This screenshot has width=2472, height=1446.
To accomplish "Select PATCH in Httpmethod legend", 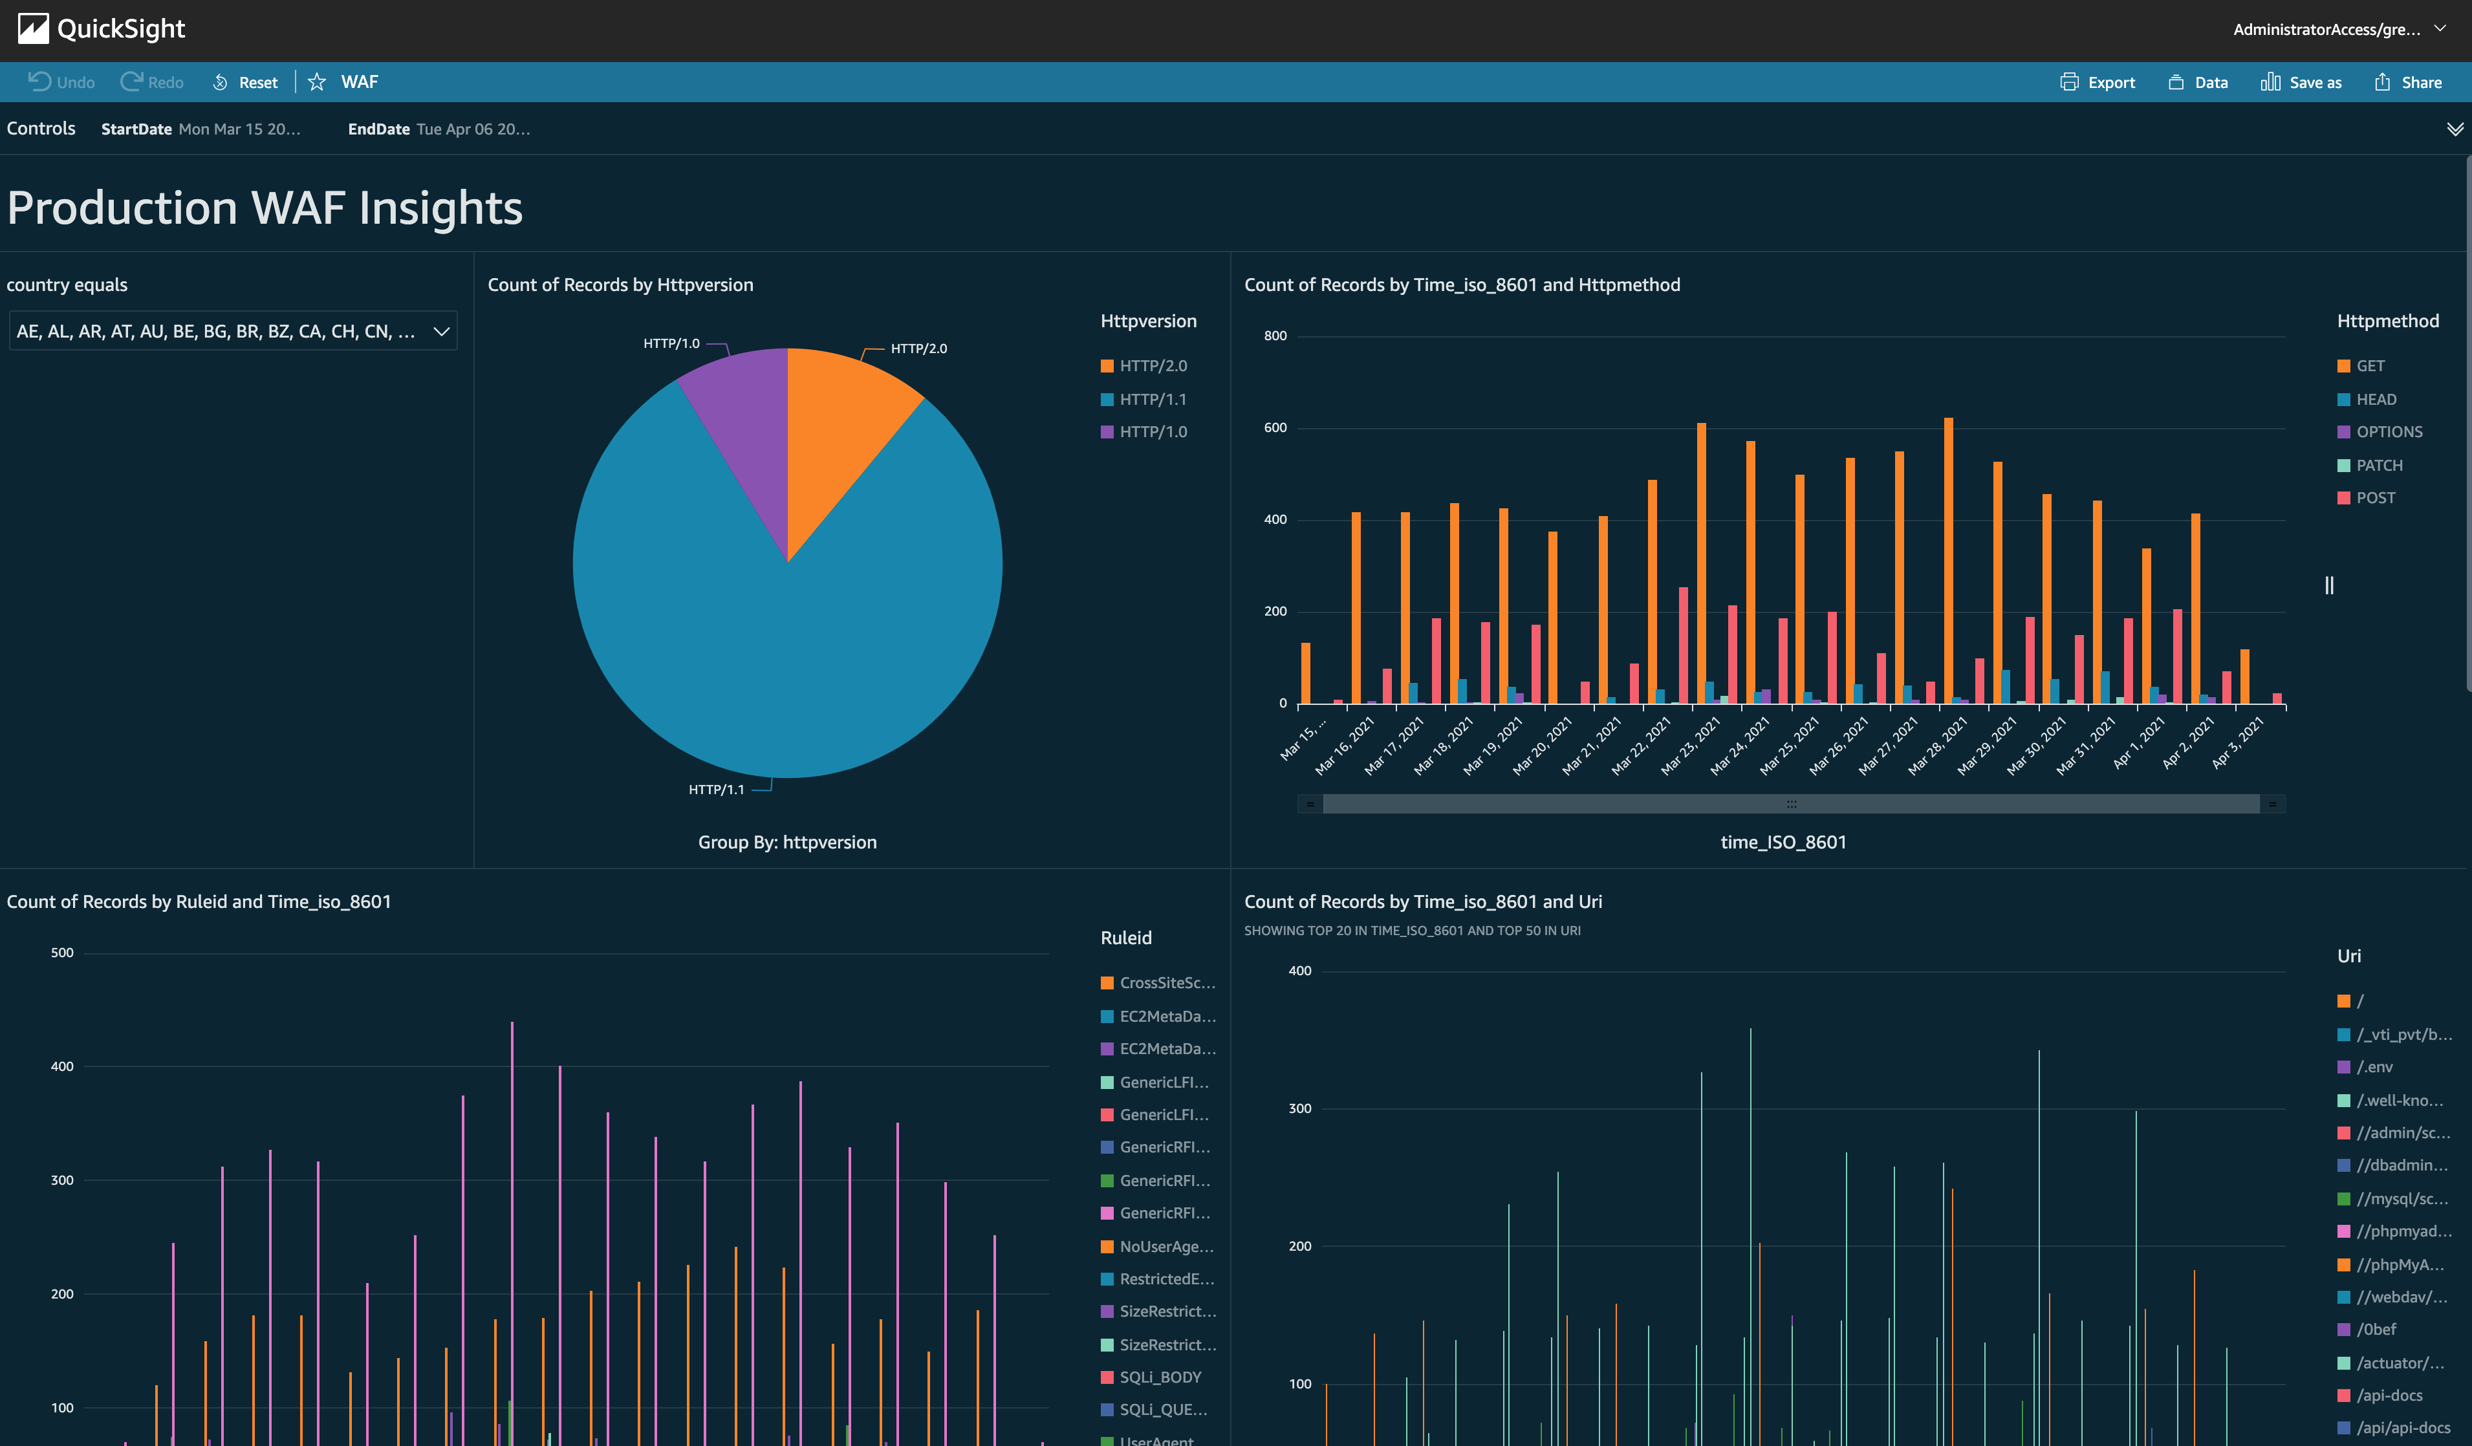I will point(2370,465).
